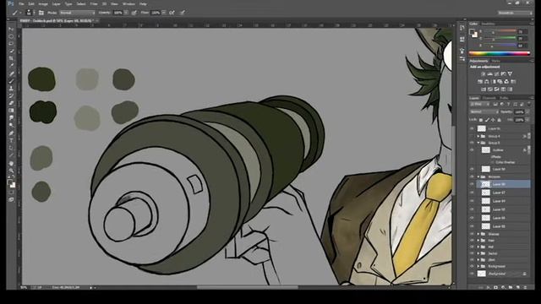Image resolution: width=541 pixels, height=304 pixels.
Task: Hide the Group 5 layer group
Action: [472, 143]
